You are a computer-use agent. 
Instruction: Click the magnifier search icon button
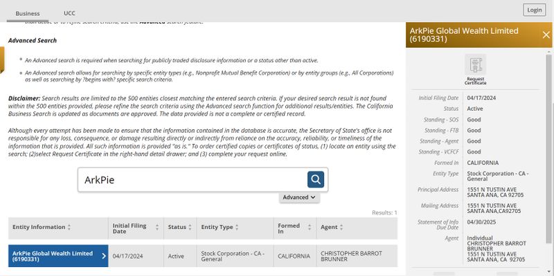coord(316,180)
